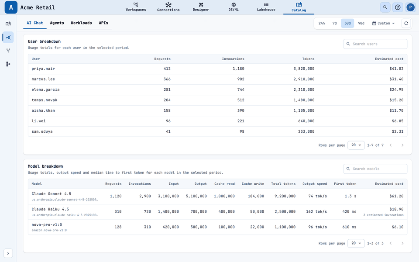The image size is (419, 262).
Task: Open the Workspaces section
Action: tap(136, 7)
